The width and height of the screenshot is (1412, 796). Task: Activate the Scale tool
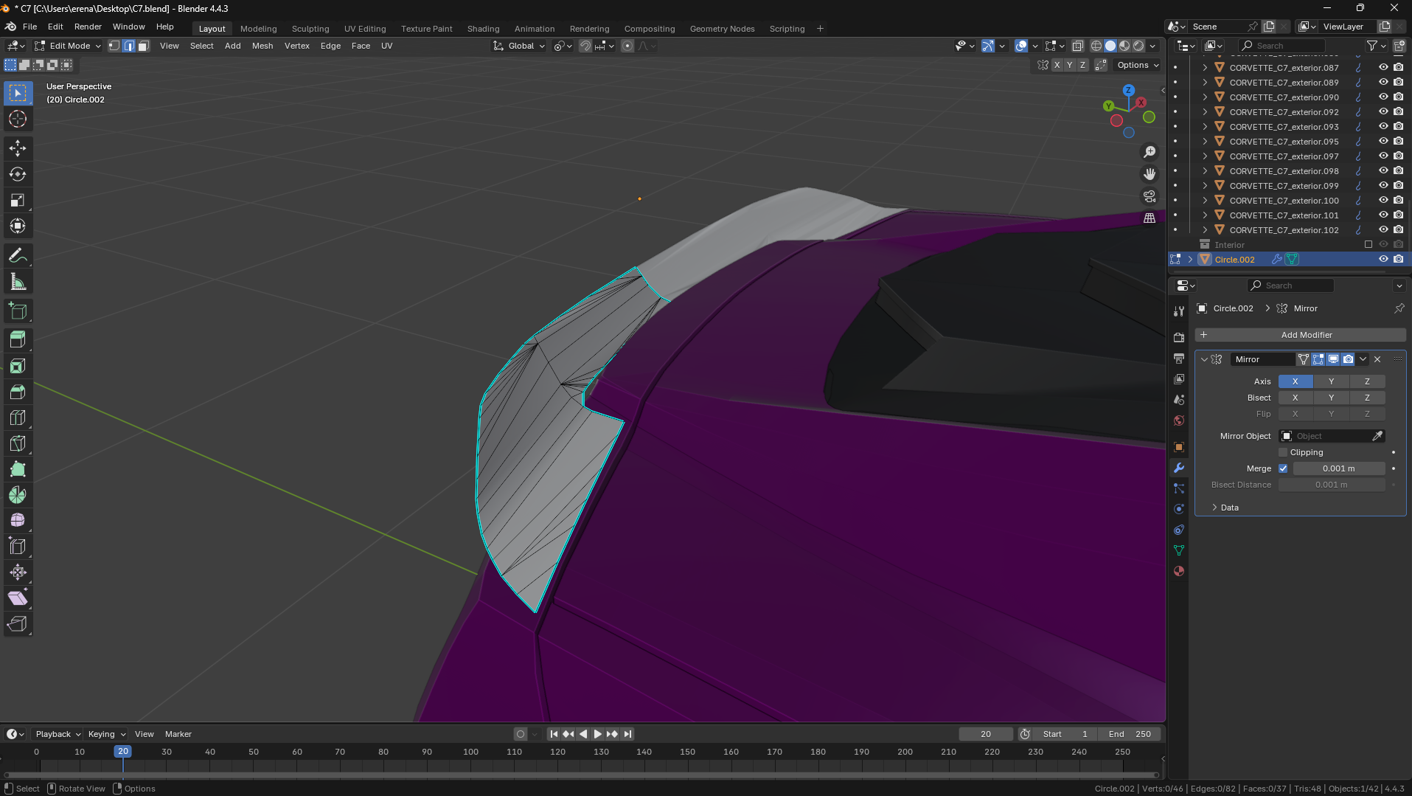coord(18,200)
